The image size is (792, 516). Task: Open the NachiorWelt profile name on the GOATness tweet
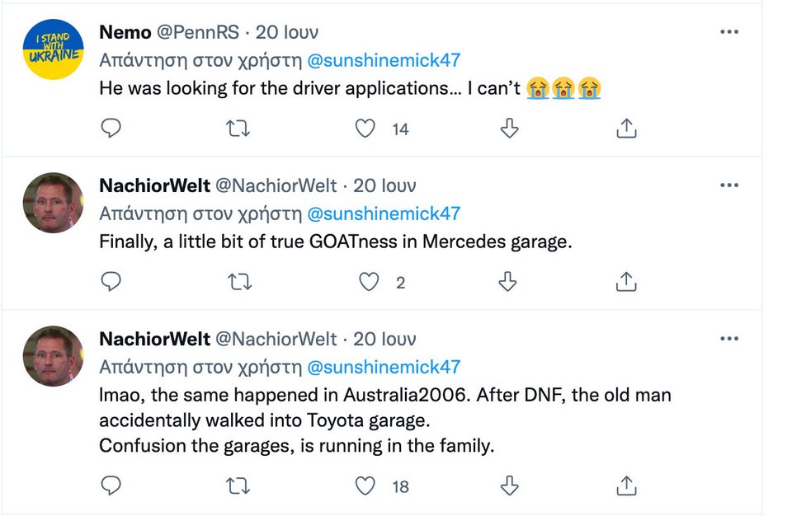154,185
